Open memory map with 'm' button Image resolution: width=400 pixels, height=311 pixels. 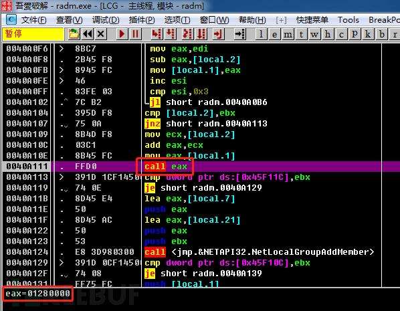[288, 34]
